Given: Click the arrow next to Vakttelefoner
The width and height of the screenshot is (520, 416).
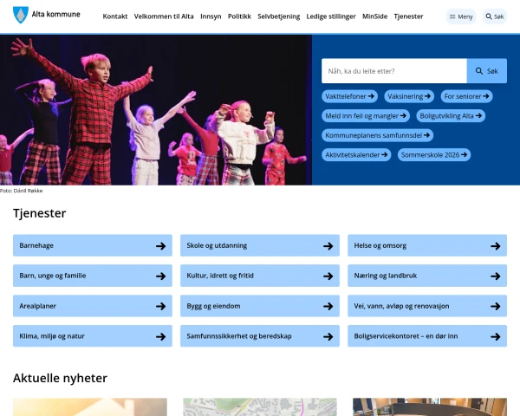Looking at the screenshot, I should pyautogui.click(x=371, y=96).
